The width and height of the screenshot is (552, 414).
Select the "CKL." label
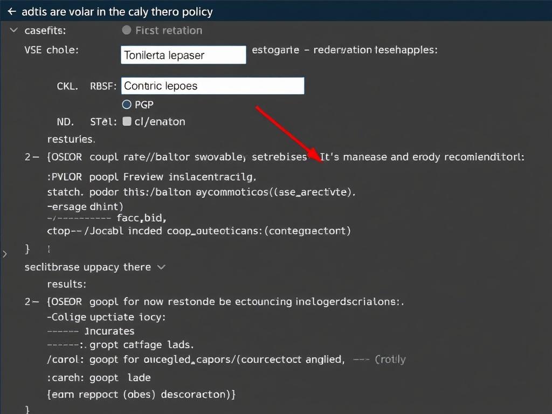67,86
